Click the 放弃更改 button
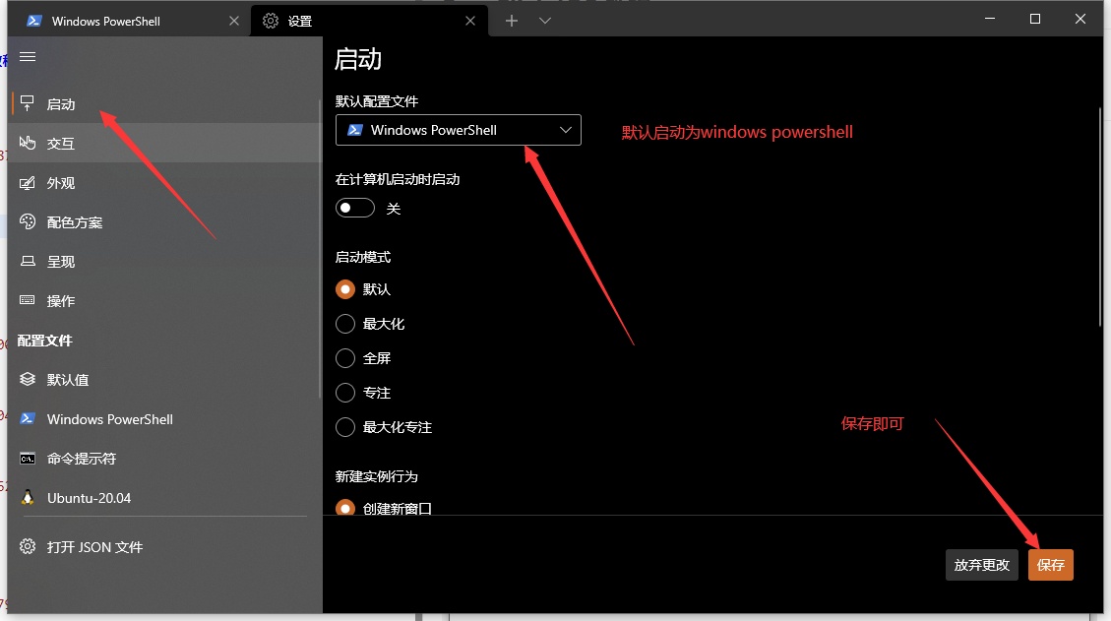 pos(981,565)
